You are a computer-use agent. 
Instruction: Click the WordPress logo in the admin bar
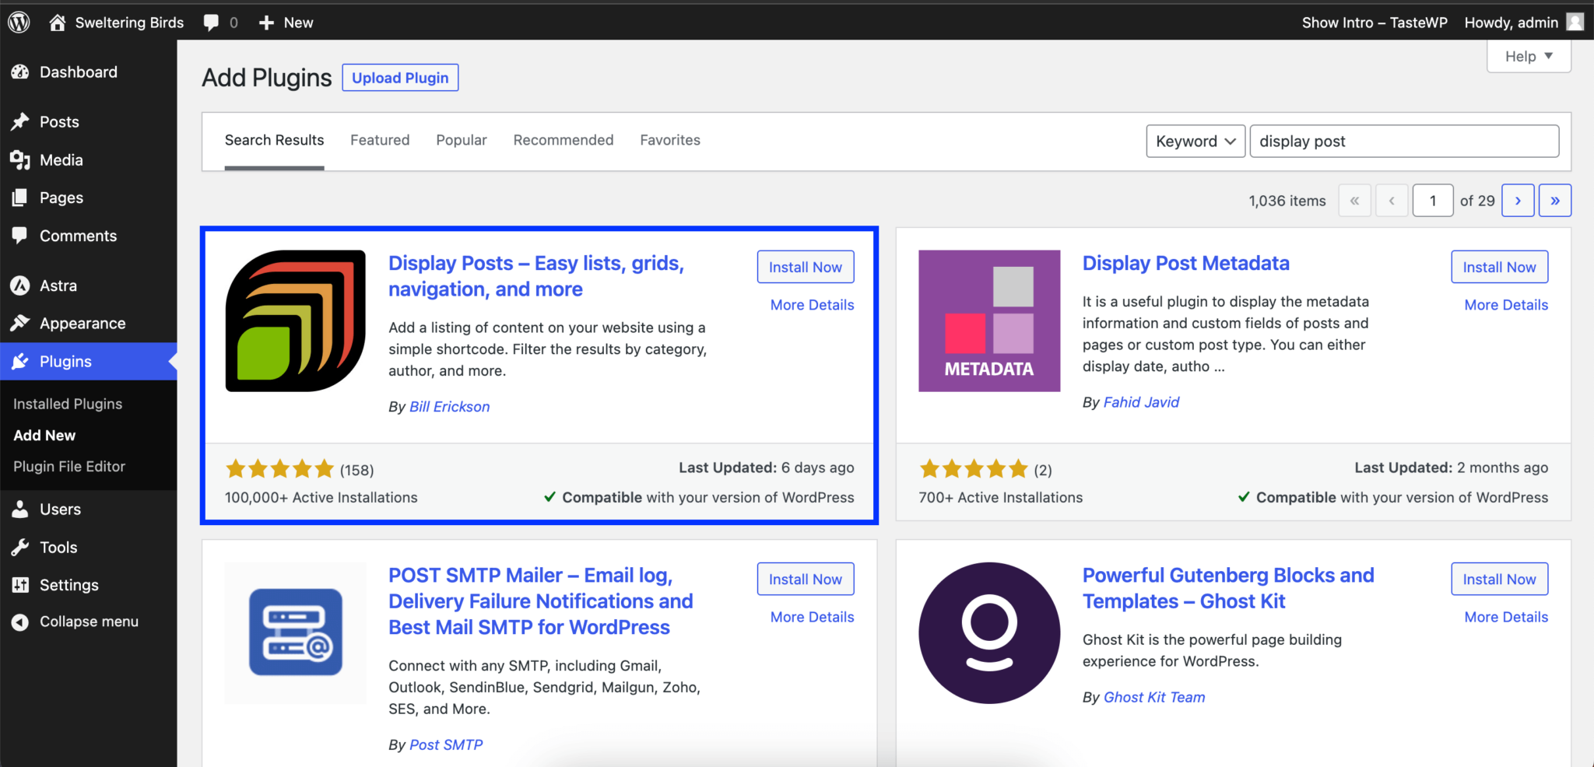(19, 22)
